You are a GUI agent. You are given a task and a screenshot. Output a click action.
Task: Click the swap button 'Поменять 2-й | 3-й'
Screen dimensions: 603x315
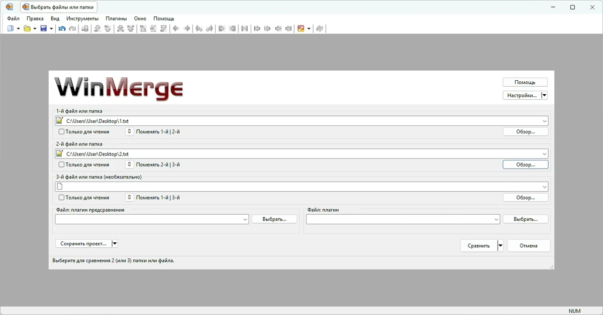tap(129, 165)
